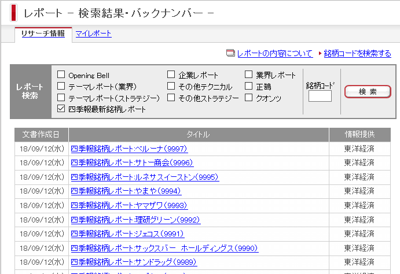
Task: Select the テーマレポート(業界) checkbox
Action: coord(61,86)
